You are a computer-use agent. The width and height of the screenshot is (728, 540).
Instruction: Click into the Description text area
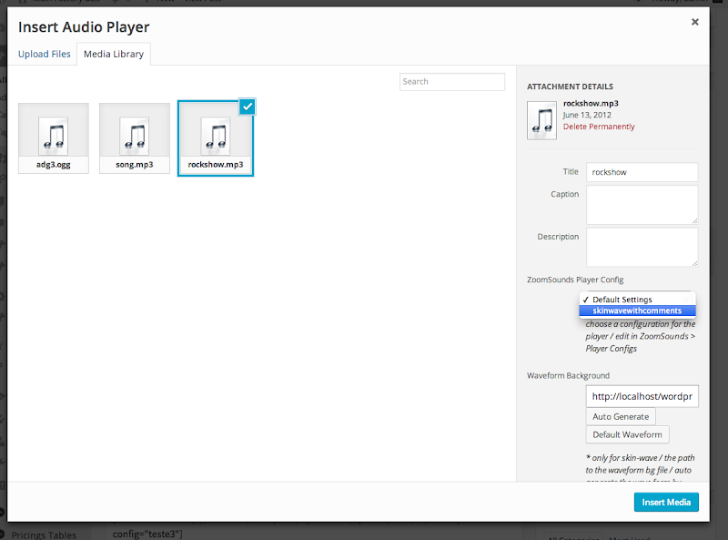point(642,247)
